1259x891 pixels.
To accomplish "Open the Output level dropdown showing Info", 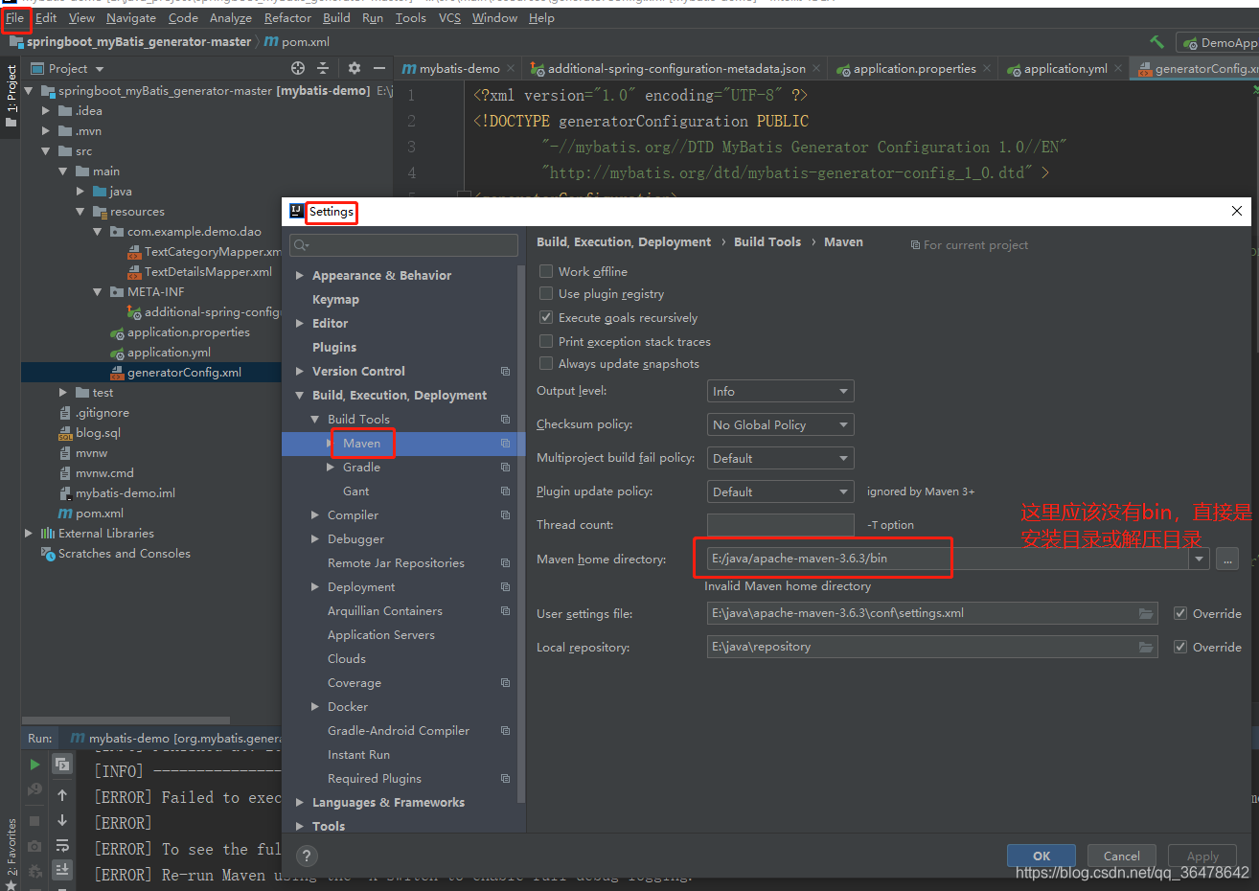I will pyautogui.click(x=779, y=391).
